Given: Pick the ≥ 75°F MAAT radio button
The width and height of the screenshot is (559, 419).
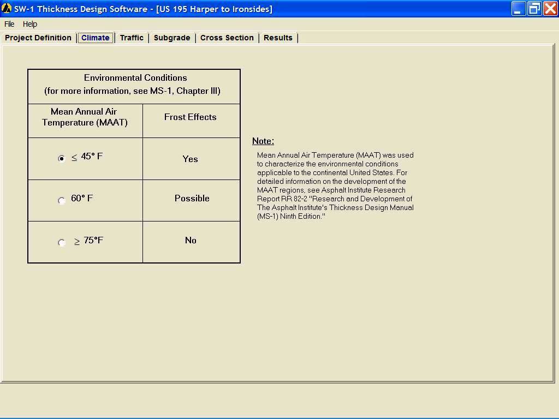Looking at the screenshot, I should [x=61, y=242].
